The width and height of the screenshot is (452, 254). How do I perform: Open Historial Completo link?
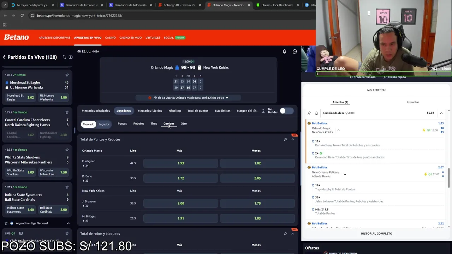coord(376,234)
